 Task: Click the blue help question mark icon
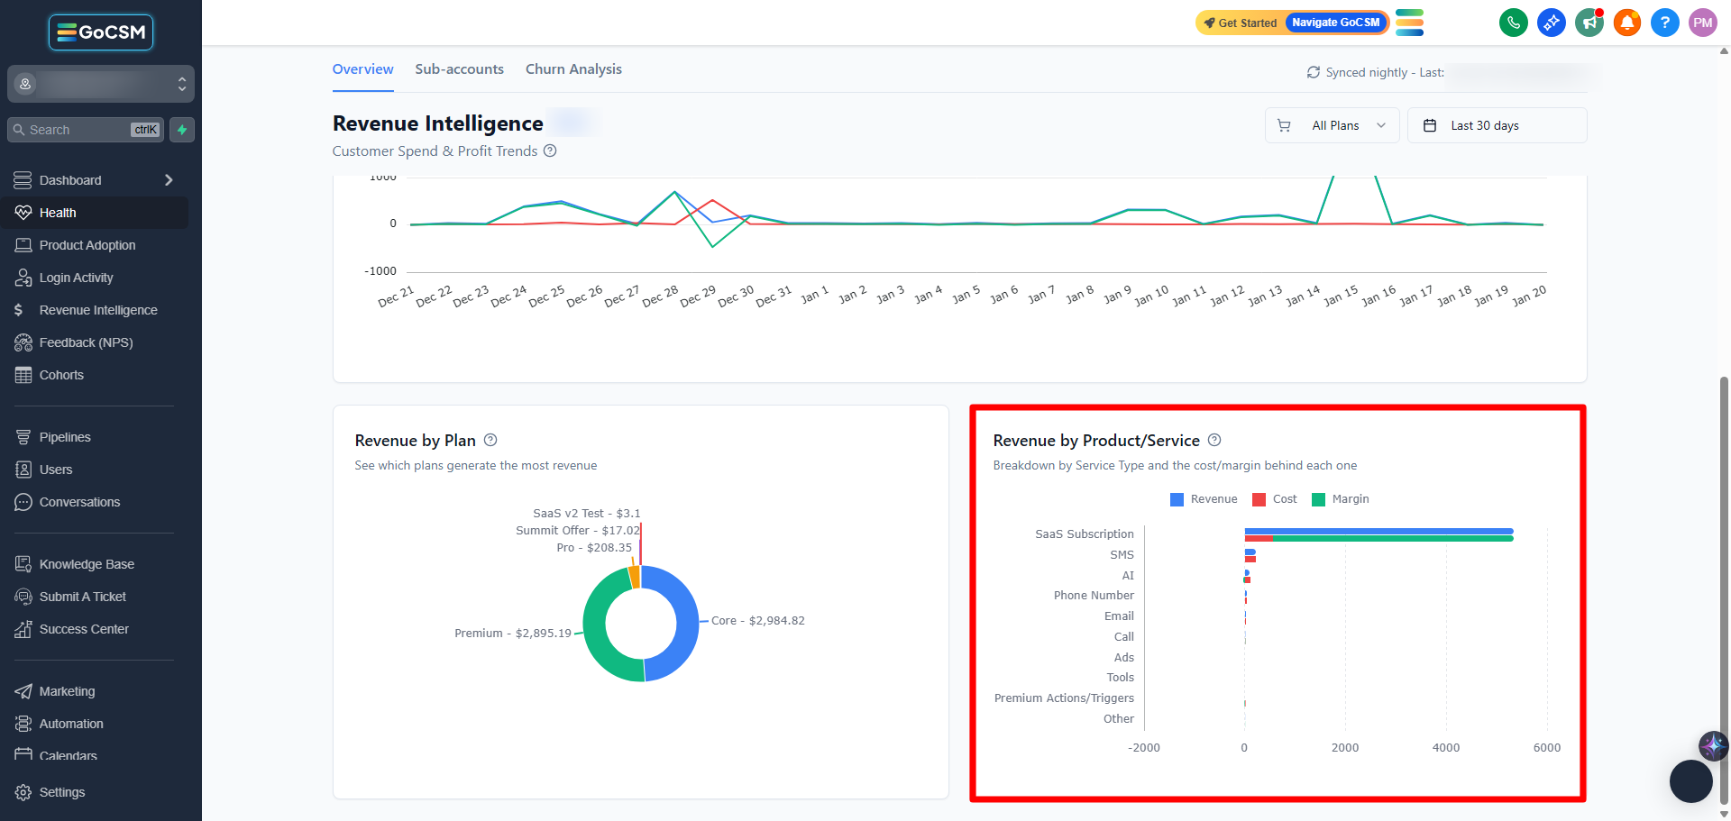click(x=1664, y=23)
